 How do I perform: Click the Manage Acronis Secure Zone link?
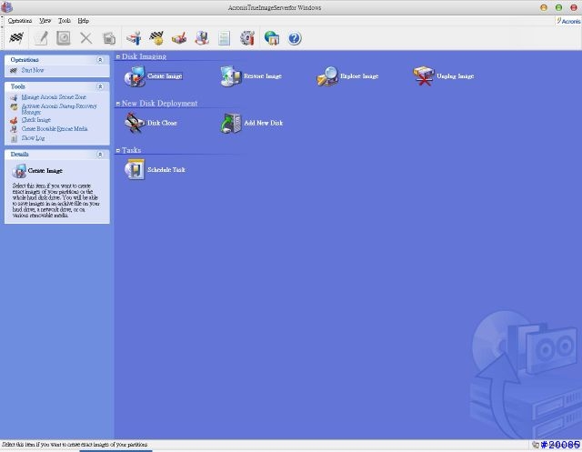54,96
